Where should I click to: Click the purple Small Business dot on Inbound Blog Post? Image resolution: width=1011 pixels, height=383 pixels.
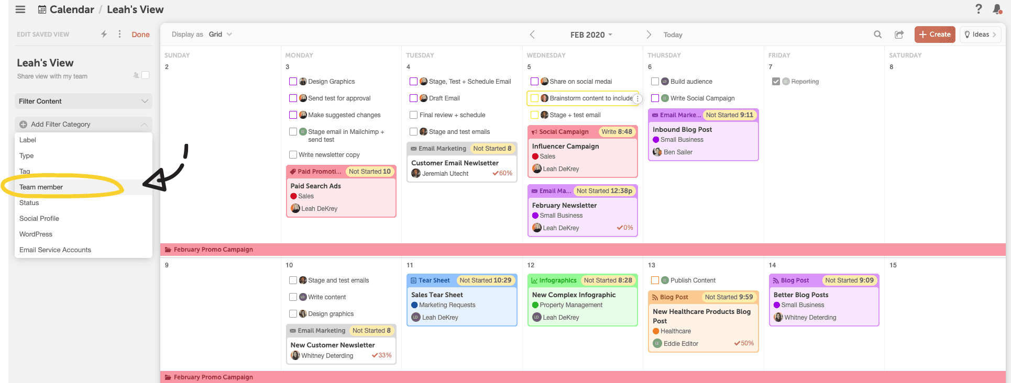pyautogui.click(x=656, y=140)
